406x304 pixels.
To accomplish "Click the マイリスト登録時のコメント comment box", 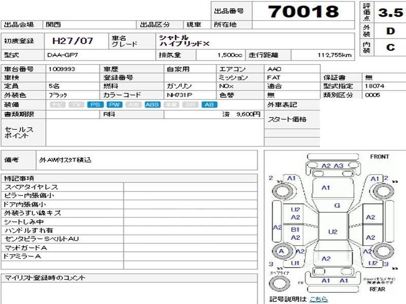I will pos(129,293).
